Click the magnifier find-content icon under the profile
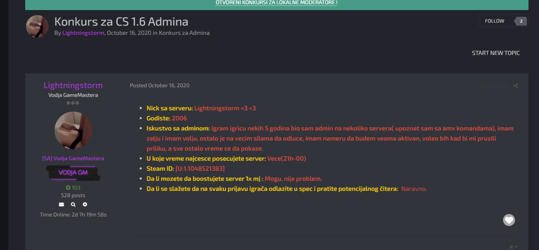Screen dimensions: 539x250 (73, 205)
